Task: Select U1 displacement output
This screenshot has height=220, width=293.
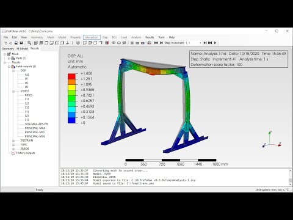Action: coord(26,79)
